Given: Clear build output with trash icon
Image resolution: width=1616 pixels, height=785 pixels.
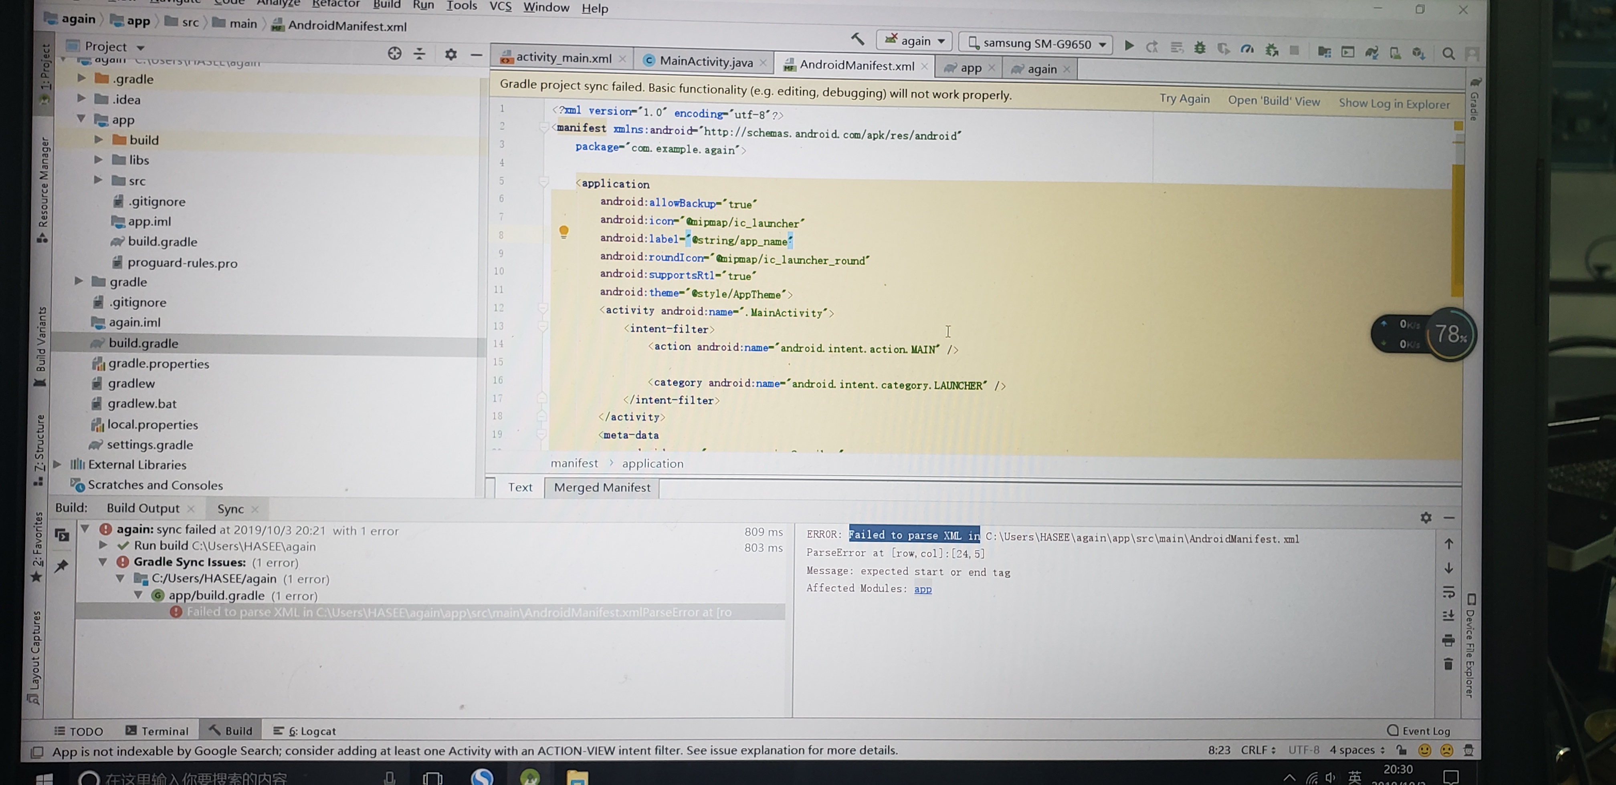Looking at the screenshot, I should (1448, 663).
